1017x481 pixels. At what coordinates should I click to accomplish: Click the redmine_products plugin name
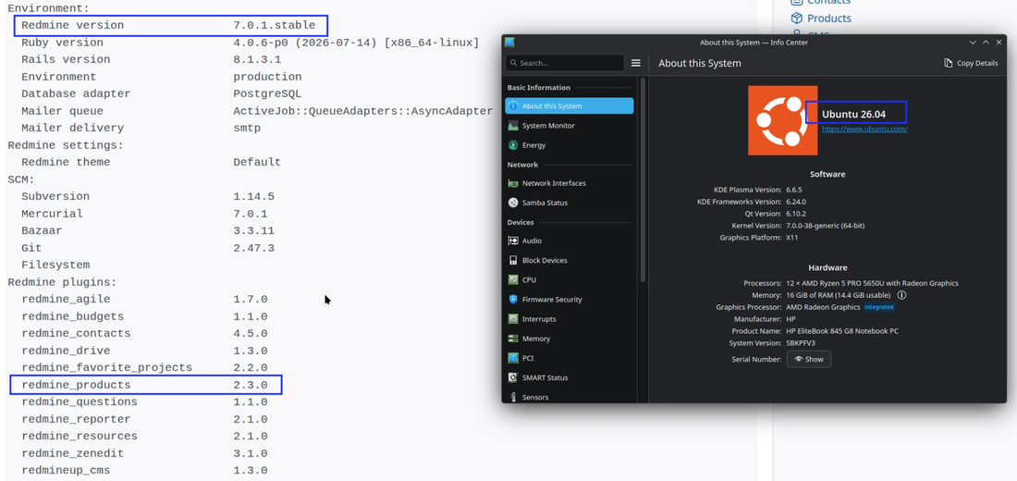76,385
